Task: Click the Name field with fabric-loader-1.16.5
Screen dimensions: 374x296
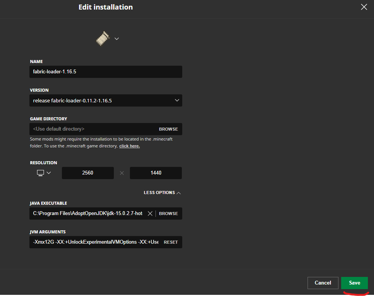Action: click(x=106, y=71)
